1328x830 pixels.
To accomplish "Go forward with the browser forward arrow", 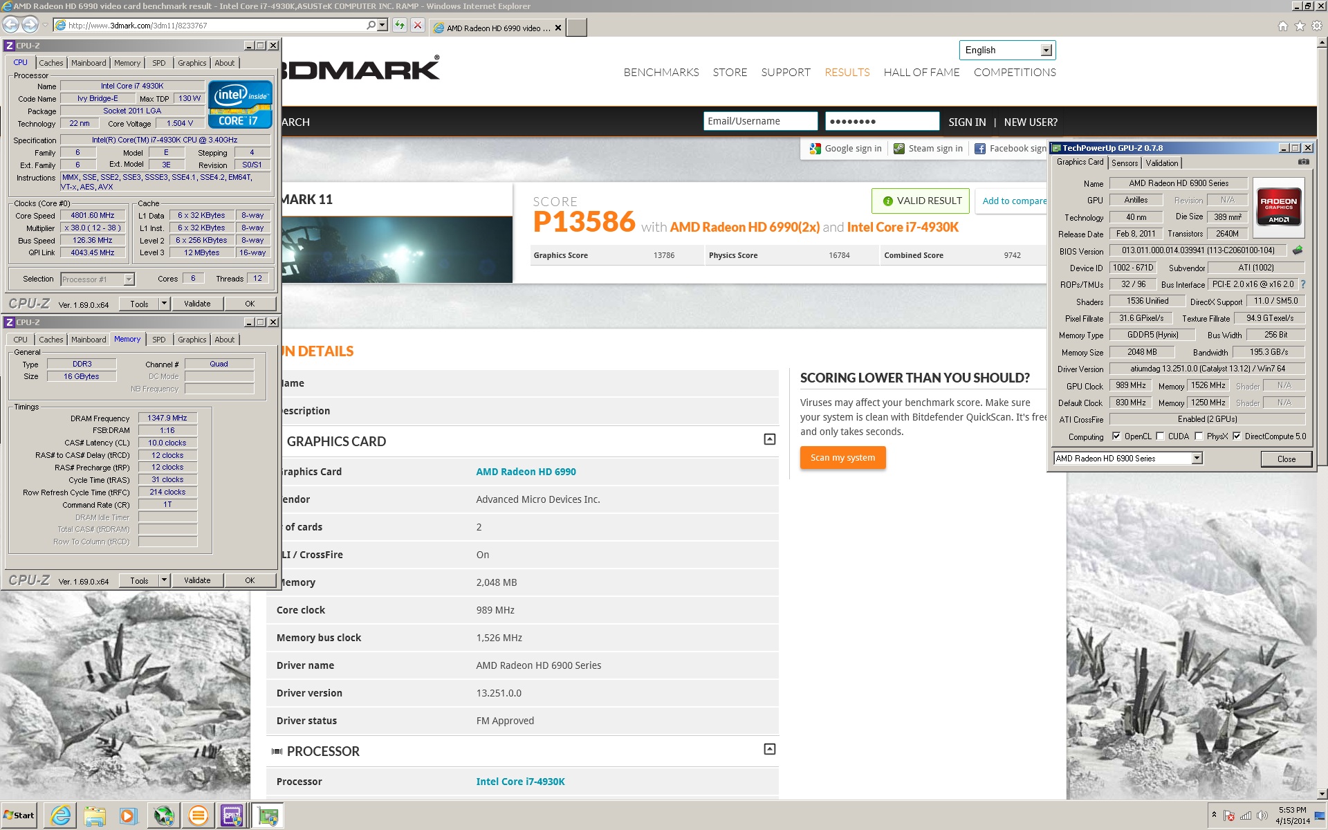I will [x=30, y=25].
